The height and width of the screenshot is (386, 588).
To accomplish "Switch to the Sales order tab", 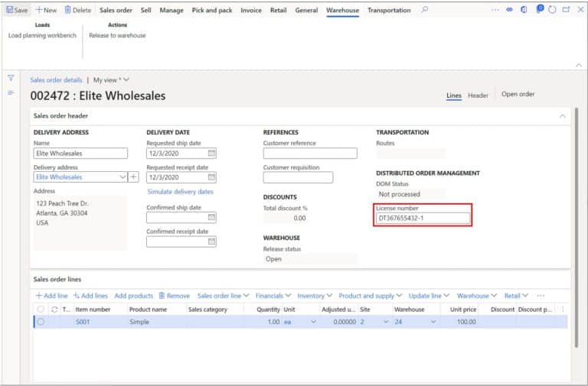I will pyautogui.click(x=116, y=10).
